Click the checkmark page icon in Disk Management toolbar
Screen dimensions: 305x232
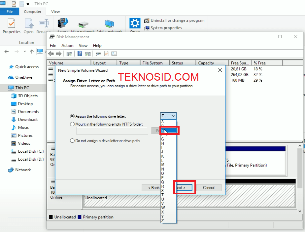pos(106,54)
